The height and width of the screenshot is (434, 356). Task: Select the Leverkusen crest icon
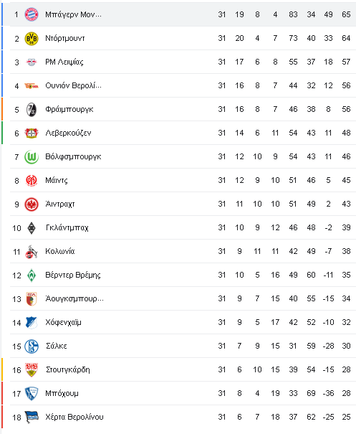pyautogui.click(x=32, y=133)
